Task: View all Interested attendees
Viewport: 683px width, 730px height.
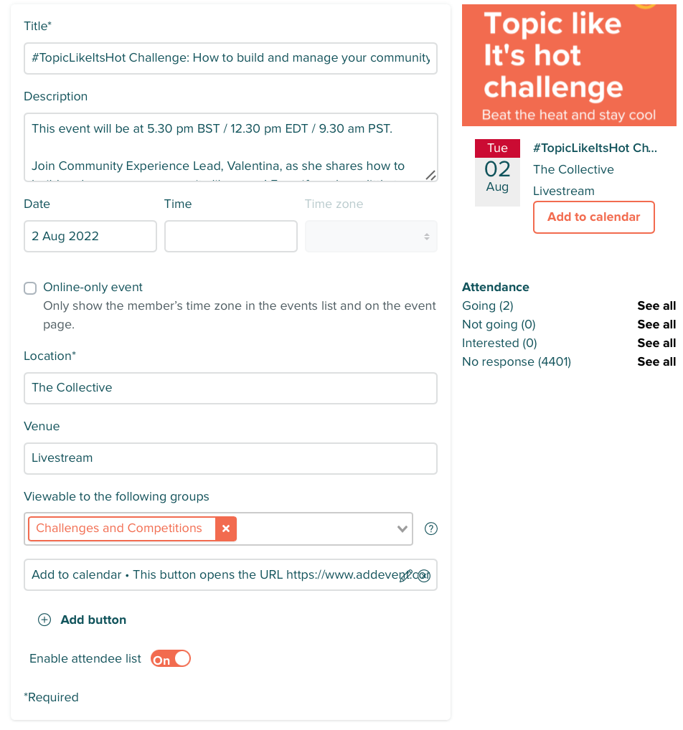Action: coord(656,343)
